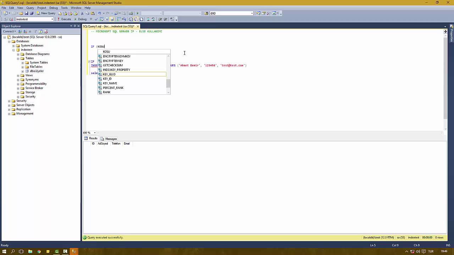Expand Database Diagrams folder
Image resolution: width=454 pixels, height=255 pixels.
(18, 54)
